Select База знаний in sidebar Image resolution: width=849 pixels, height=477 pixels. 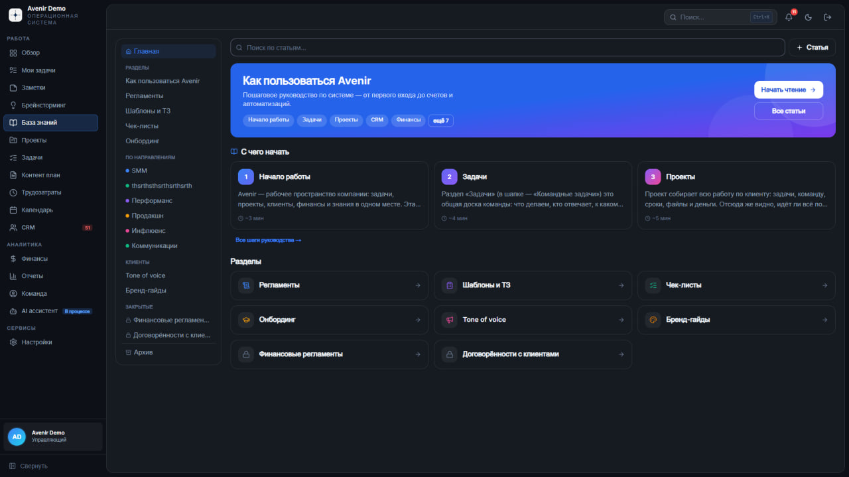[x=50, y=123]
